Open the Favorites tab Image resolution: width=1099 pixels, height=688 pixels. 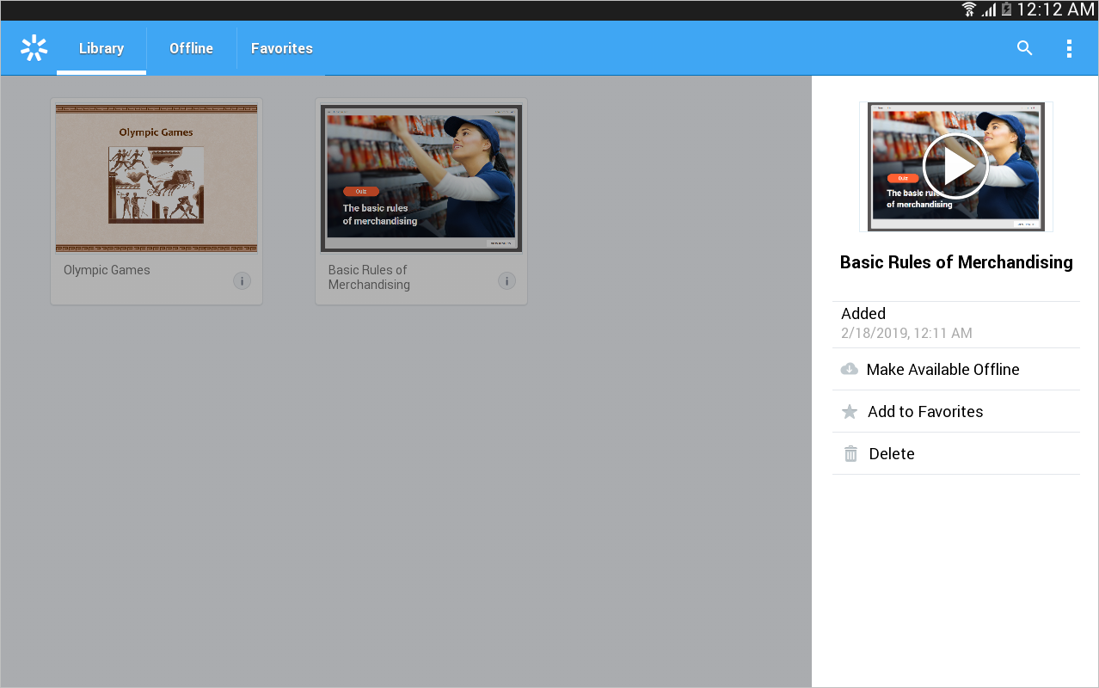click(282, 48)
